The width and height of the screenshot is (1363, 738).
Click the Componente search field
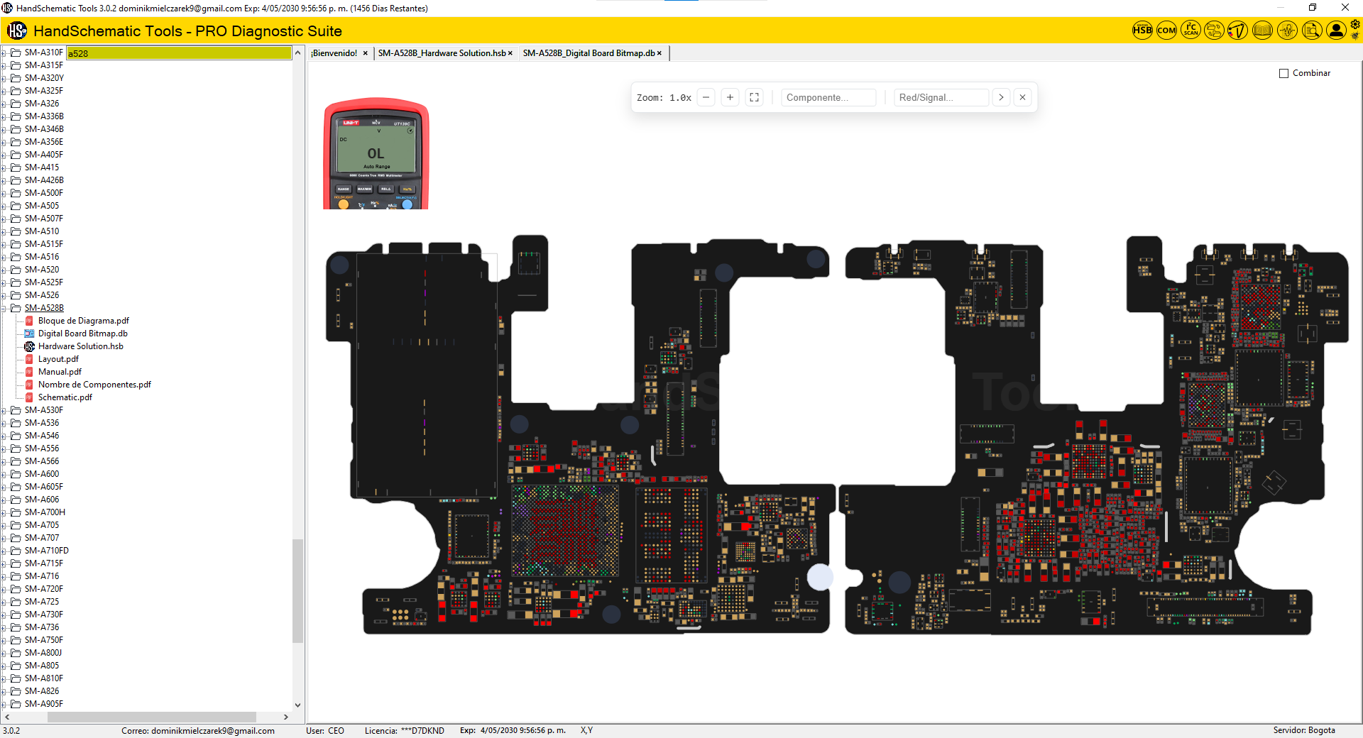(x=828, y=97)
